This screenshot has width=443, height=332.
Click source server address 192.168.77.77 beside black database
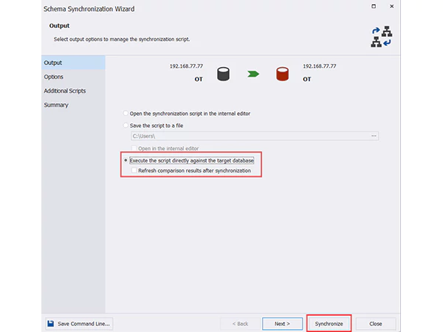(x=186, y=66)
